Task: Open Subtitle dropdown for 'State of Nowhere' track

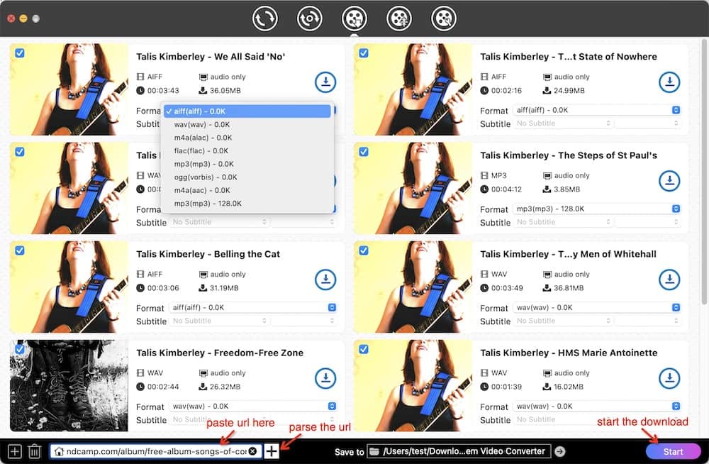Action: pyautogui.click(x=564, y=123)
